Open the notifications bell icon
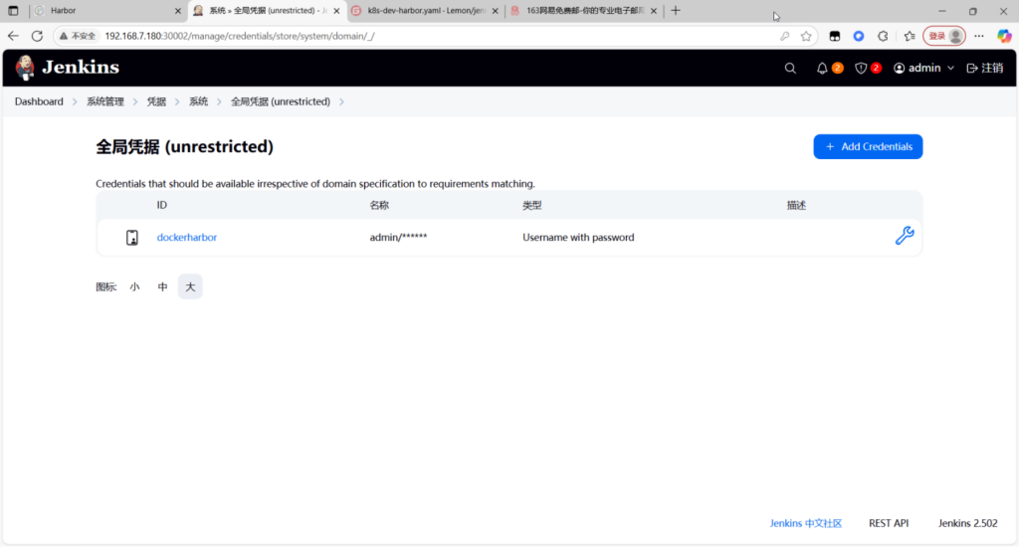Screen dimensions: 1019x547 822,69
